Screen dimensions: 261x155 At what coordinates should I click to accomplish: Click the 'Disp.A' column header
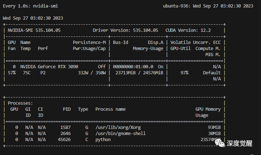156,42
